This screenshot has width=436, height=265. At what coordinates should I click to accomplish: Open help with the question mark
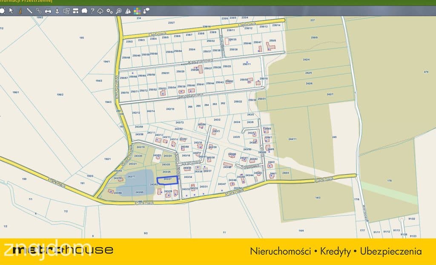[92, 11]
